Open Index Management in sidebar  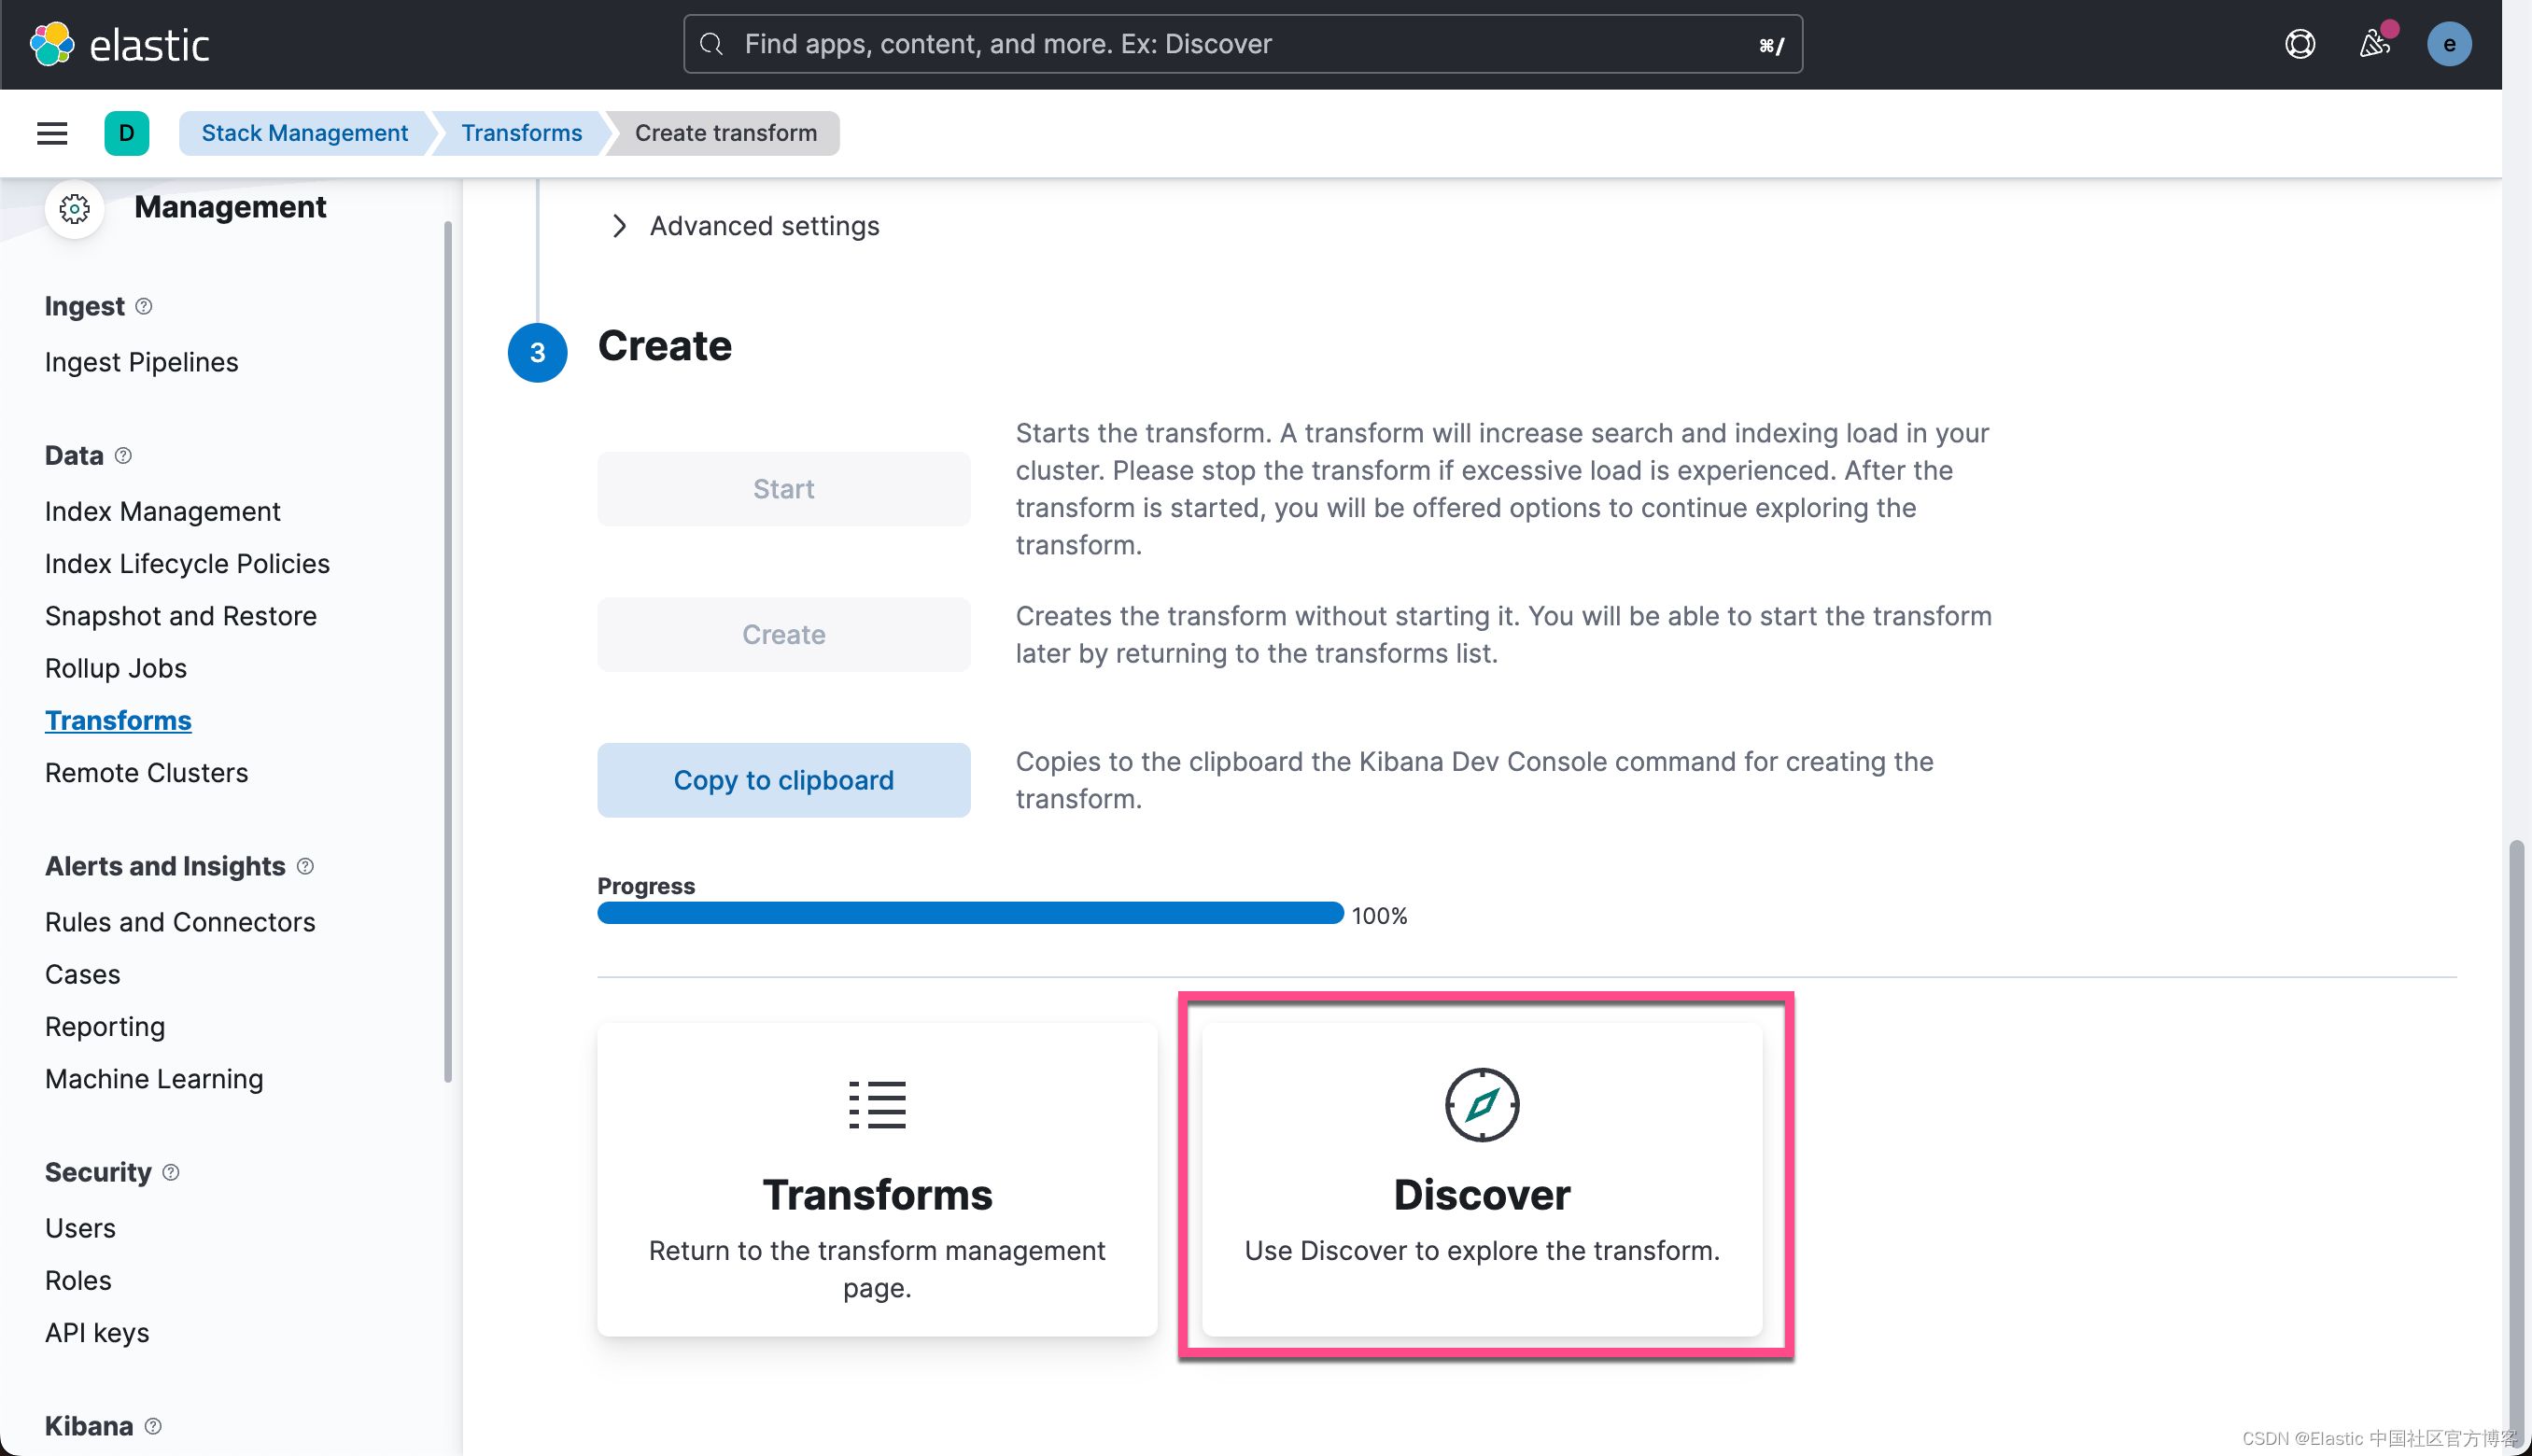tap(162, 511)
